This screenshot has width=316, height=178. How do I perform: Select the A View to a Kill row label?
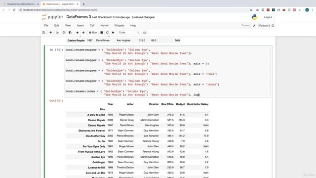pos(96,115)
